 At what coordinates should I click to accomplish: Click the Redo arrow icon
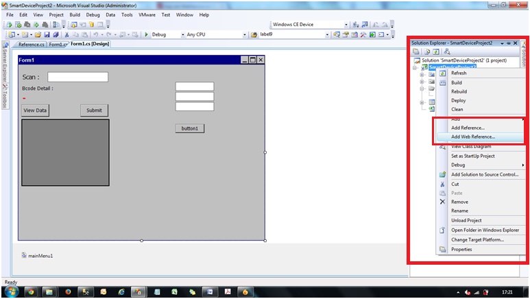pos(109,34)
